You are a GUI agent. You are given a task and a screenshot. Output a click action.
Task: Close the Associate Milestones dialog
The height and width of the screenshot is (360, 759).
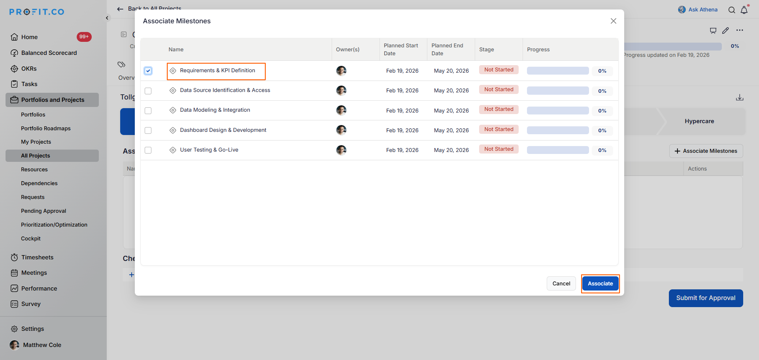tap(613, 21)
